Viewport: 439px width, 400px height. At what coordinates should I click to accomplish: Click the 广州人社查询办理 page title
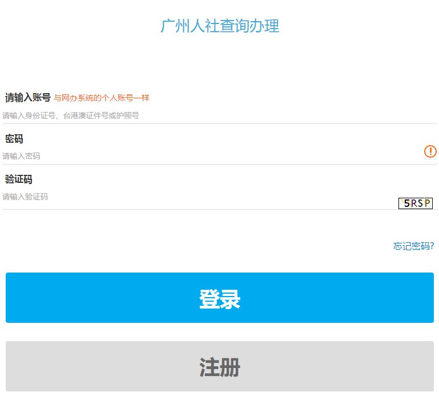220,26
